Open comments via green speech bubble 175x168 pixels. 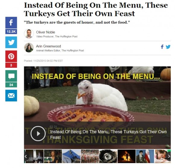[11, 76]
